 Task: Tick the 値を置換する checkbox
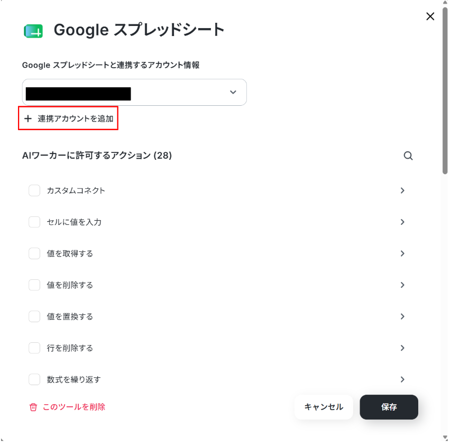click(34, 316)
